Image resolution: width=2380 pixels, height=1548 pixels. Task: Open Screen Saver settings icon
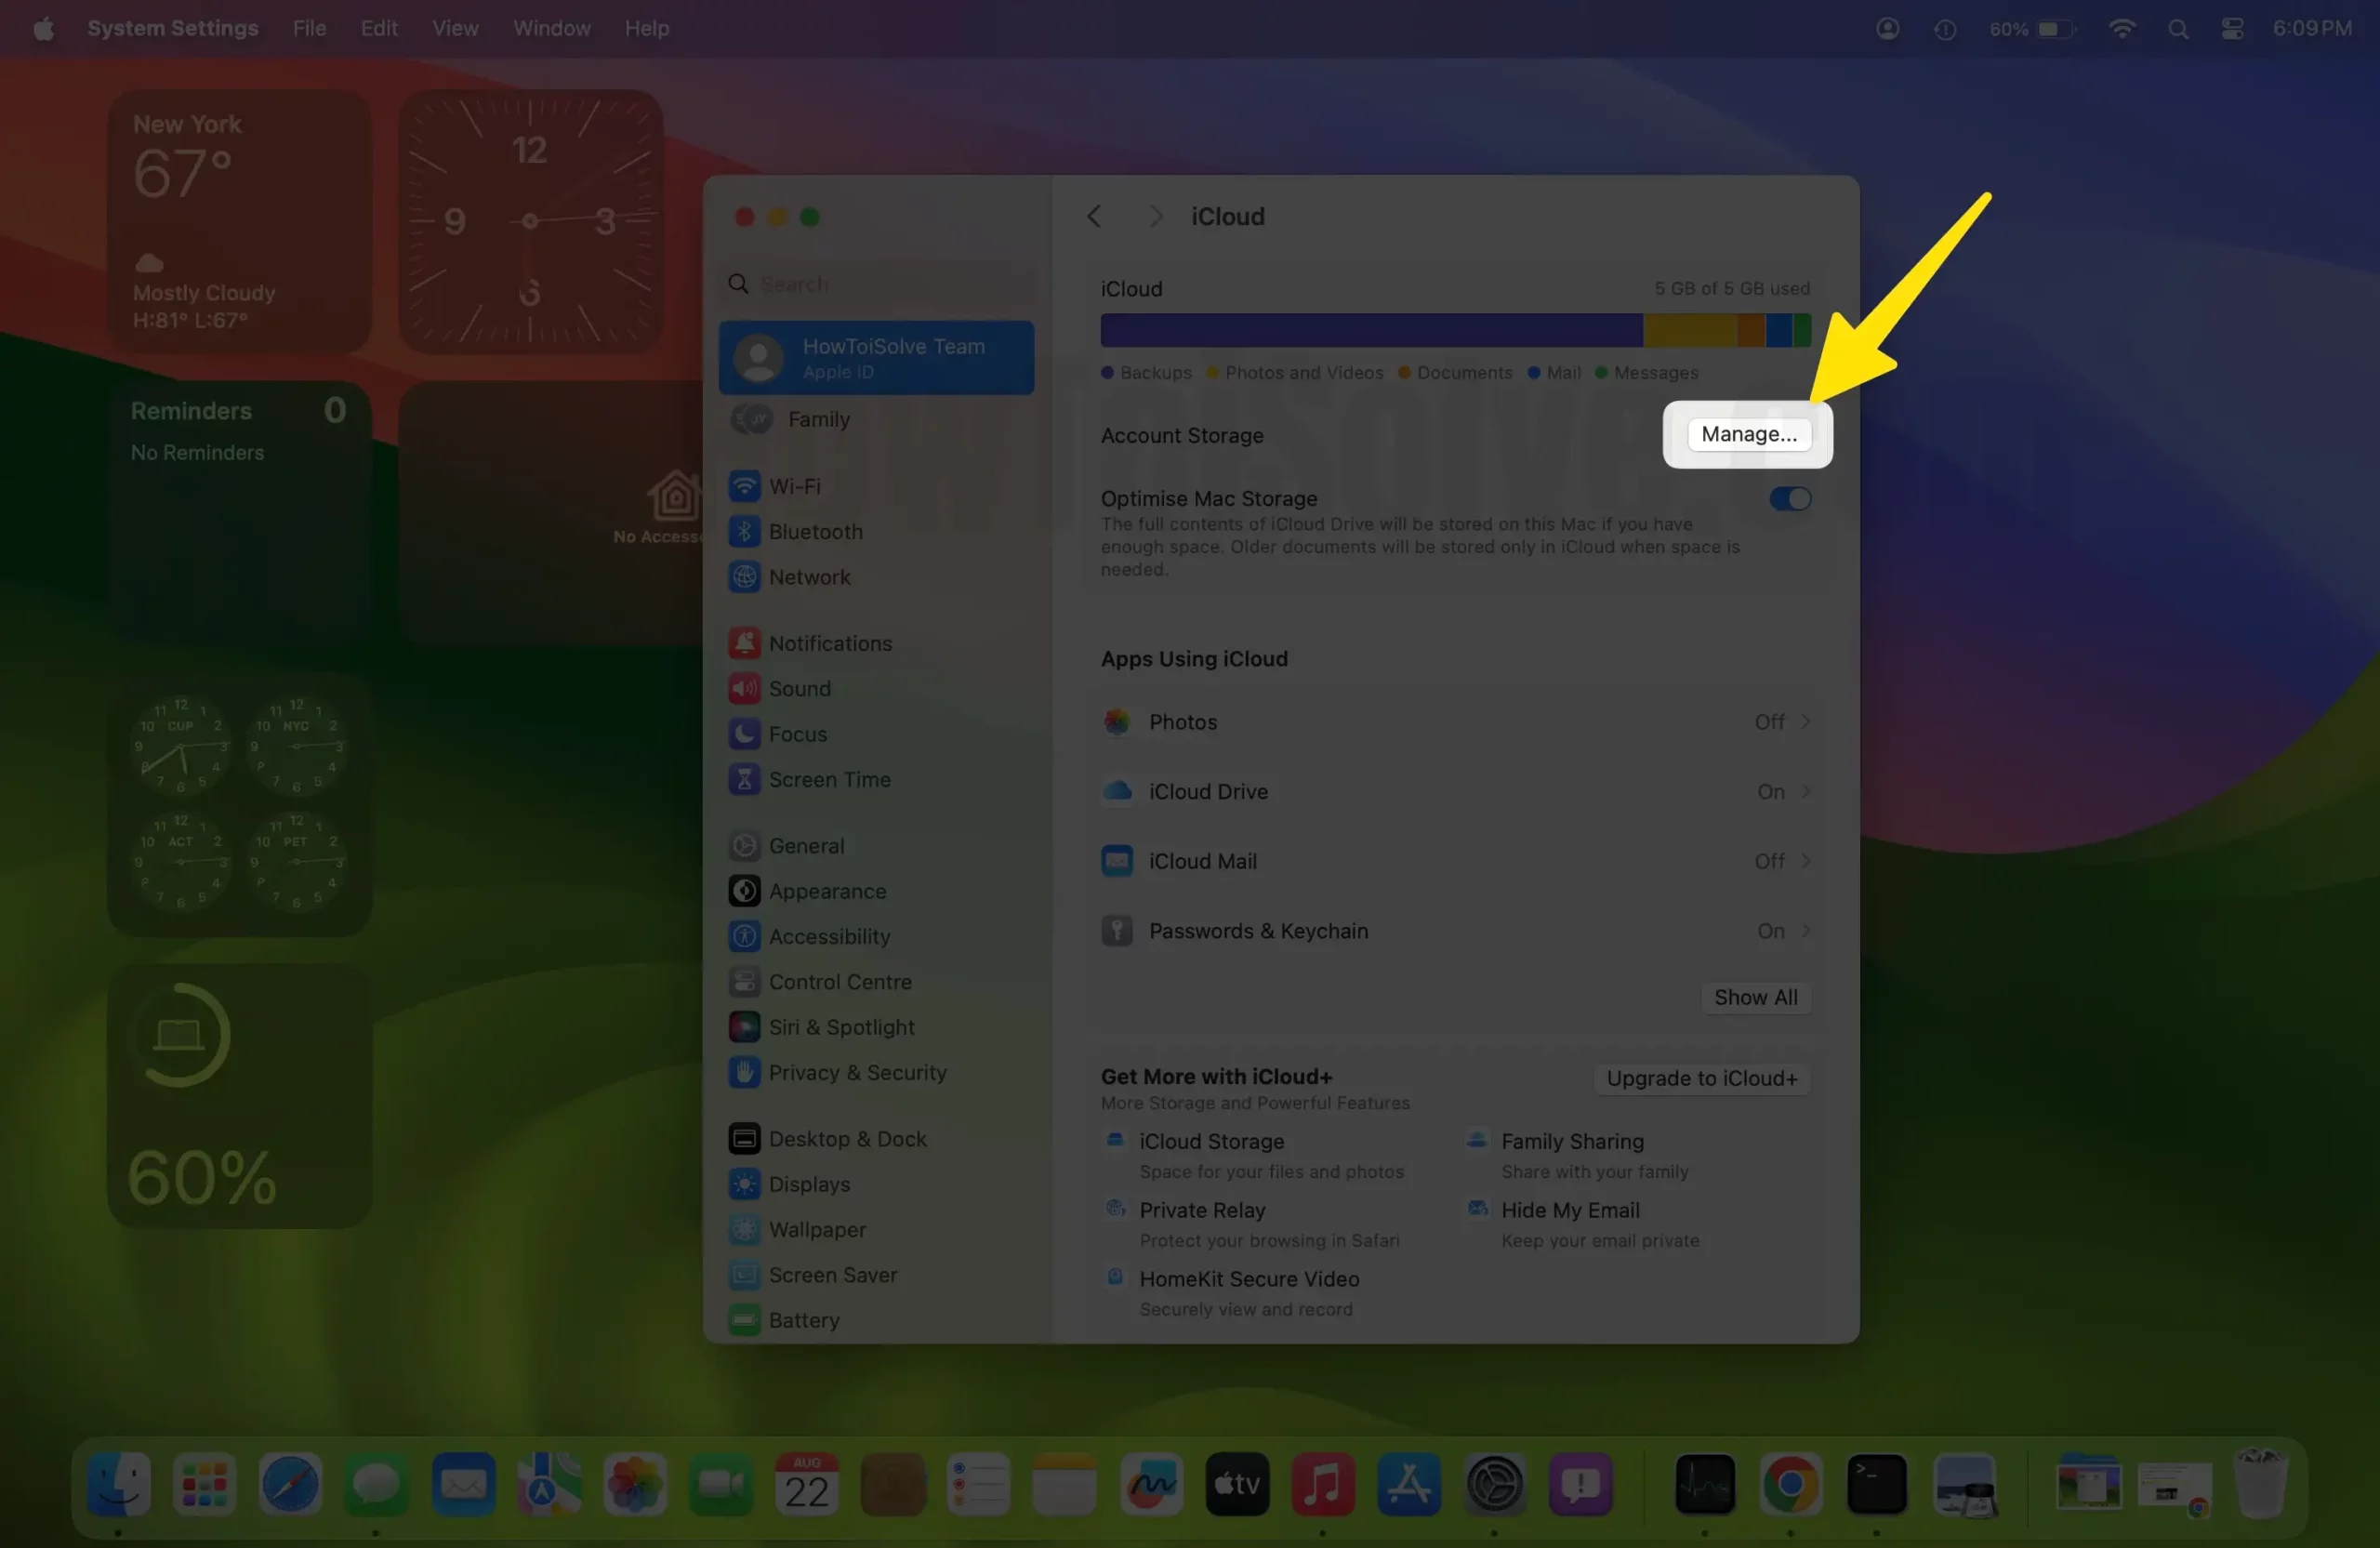pos(744,1275)
